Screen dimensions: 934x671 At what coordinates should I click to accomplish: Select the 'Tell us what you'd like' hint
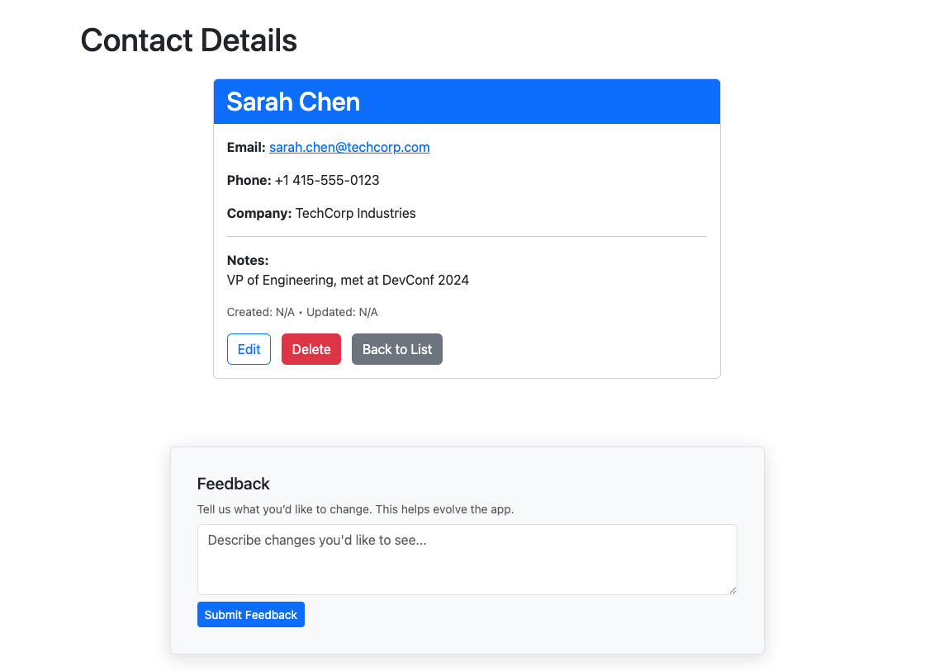(356, 509)
